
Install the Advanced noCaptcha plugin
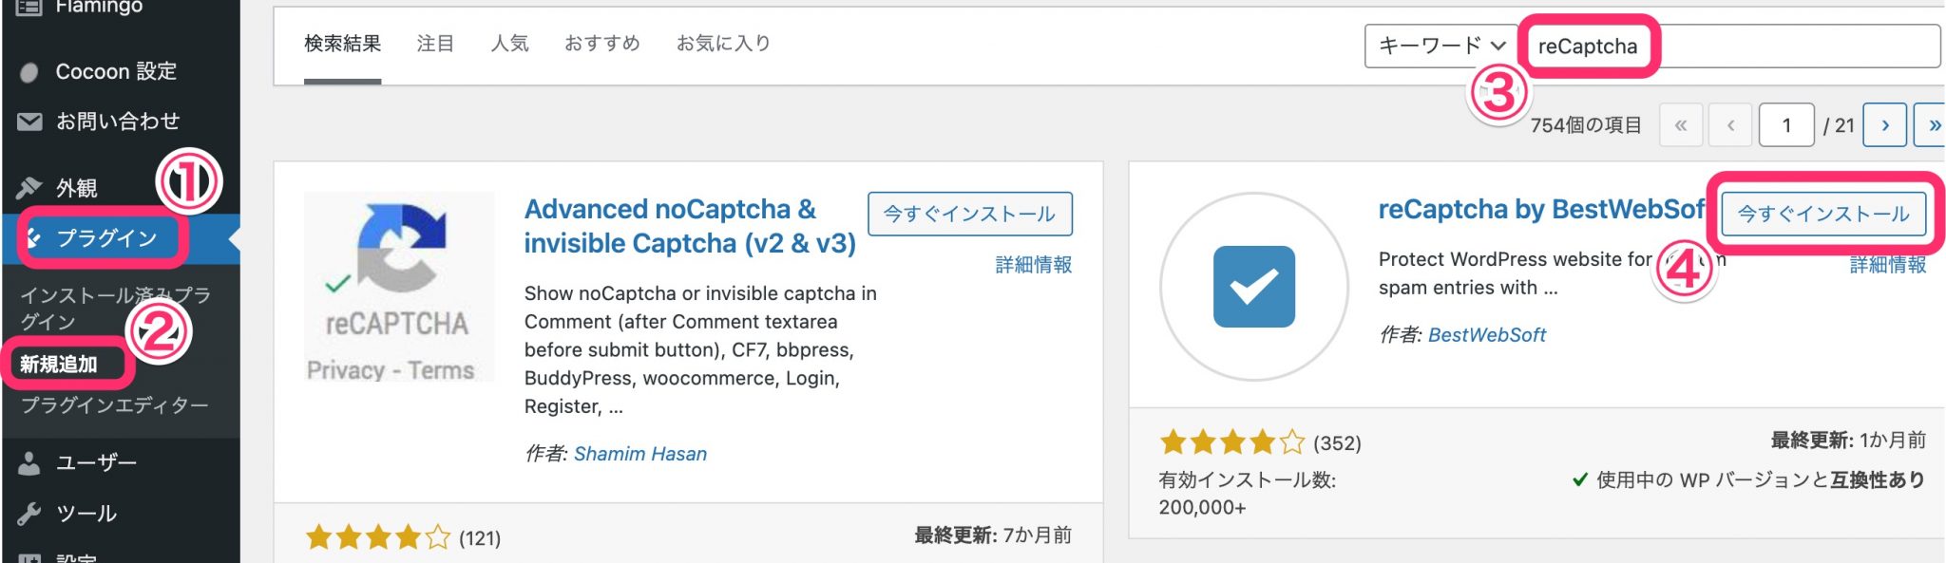coord(970,214)
